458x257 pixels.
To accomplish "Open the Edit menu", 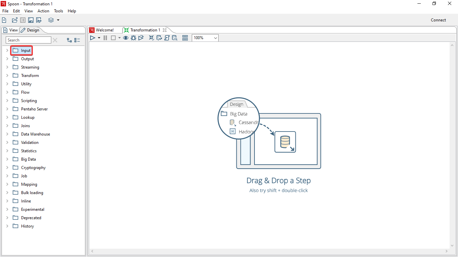I will (x=16, y=11).
